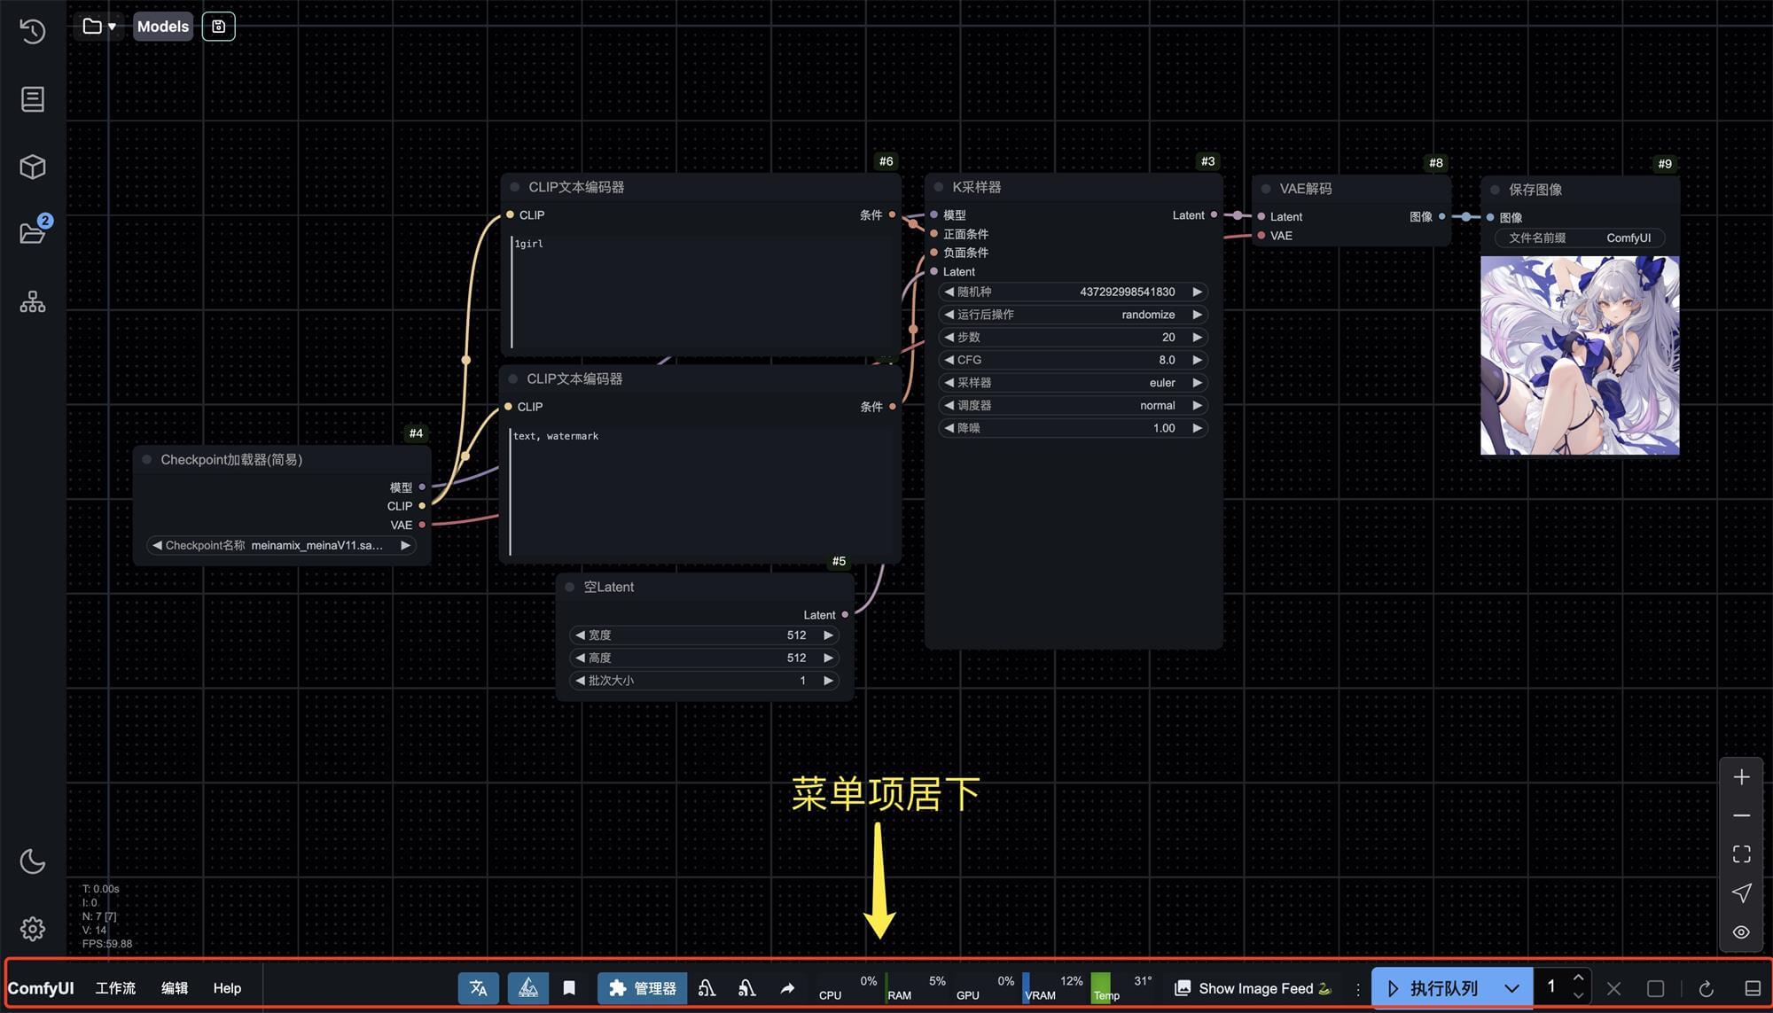This screenshot has height=1013, width=1773.
Task: Click the refresh icon in bottom bar
Action: (1706, 988)
